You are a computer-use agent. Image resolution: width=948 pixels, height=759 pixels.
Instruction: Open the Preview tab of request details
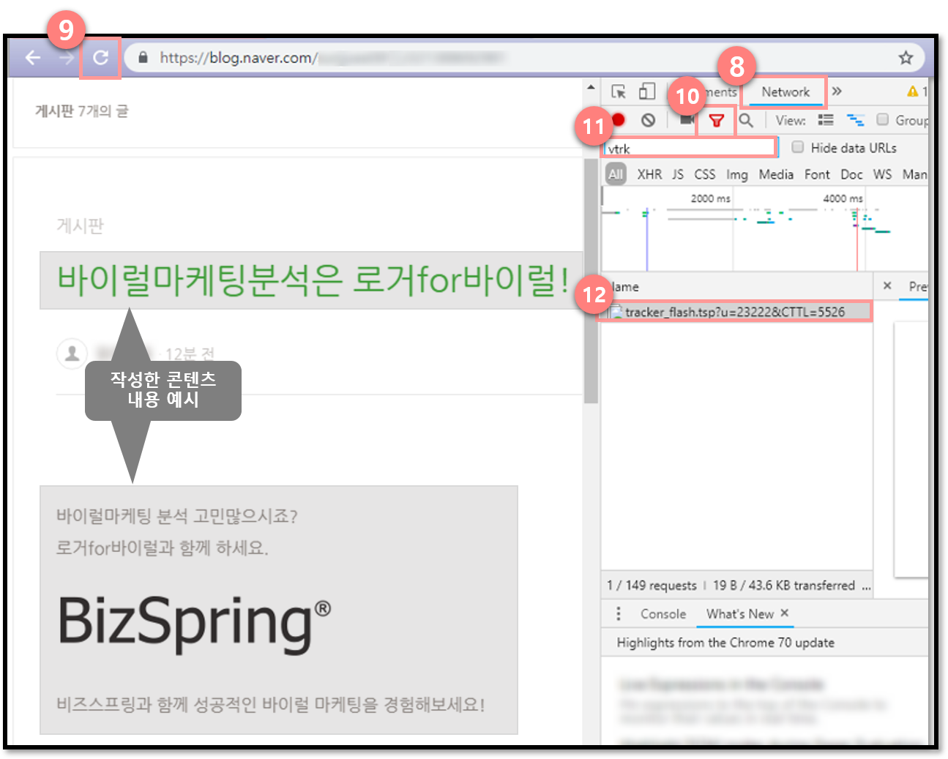pos(917,286)
